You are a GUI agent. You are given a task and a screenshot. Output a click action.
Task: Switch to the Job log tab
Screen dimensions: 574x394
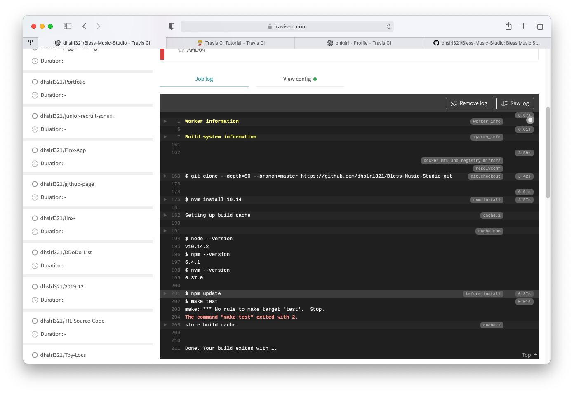(204, 79)
